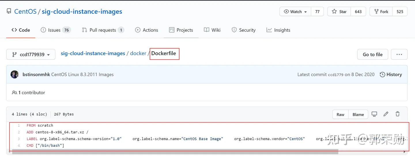Click the Go to file button
This screenshot has width=415, height=156.
click(373, 54)
